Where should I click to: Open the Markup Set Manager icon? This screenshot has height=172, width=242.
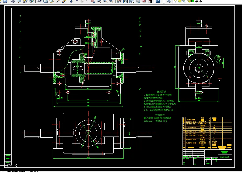144,1
